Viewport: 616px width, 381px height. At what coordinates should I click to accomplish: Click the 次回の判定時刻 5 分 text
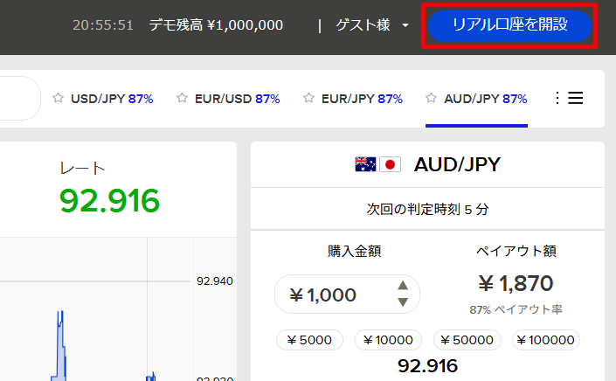coord(427,209)
